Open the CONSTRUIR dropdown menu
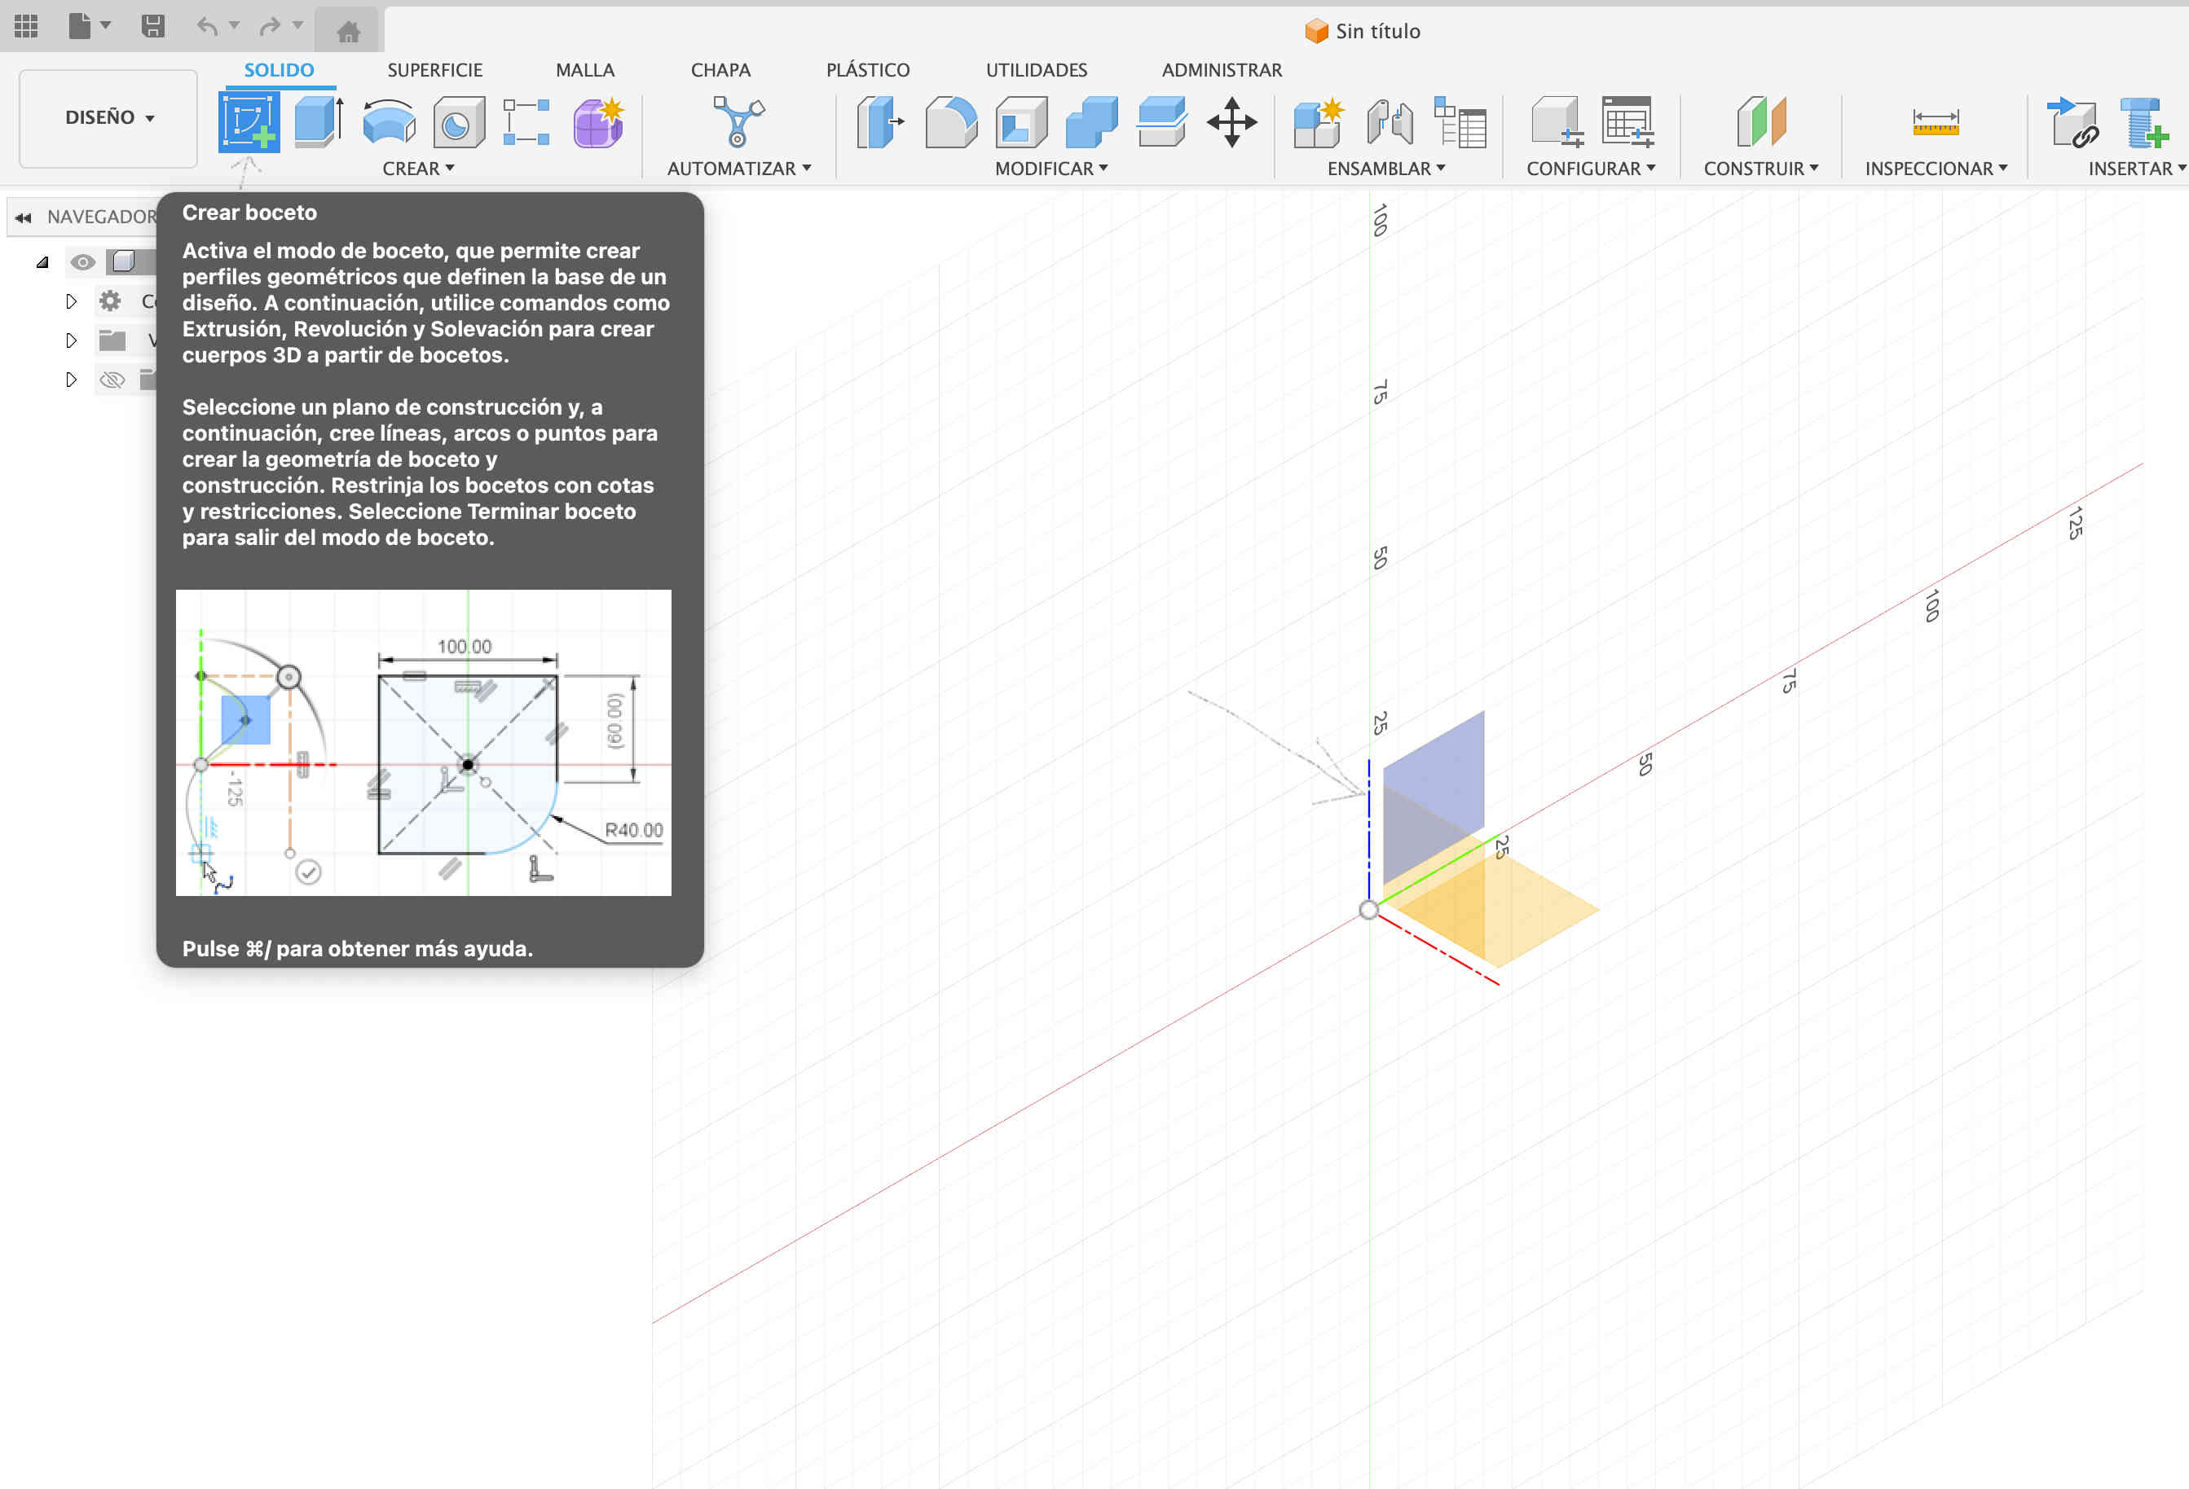Screen dimensions: 2189x1489 [x=1760, y=169]
